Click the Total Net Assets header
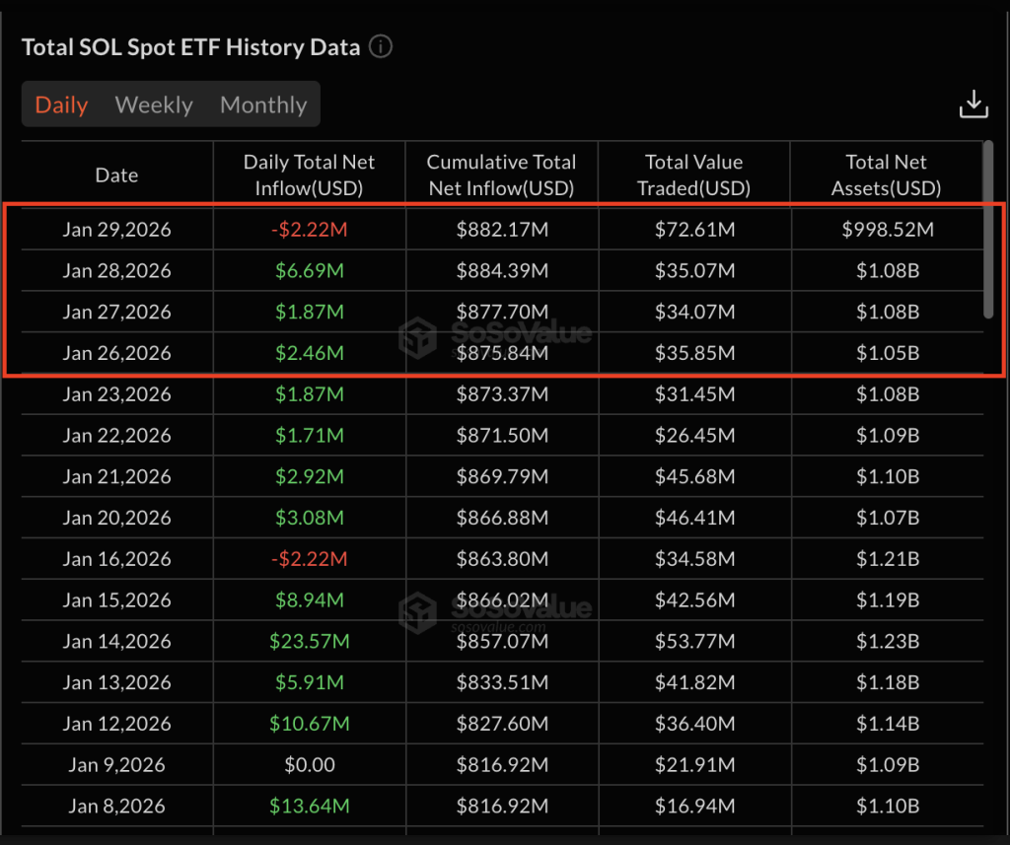Screen dimensions: 1010x845 886,175
